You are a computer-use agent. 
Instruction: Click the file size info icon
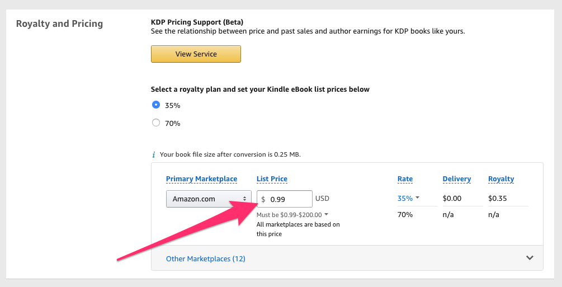pyautogui.click(x=153, y=154)
